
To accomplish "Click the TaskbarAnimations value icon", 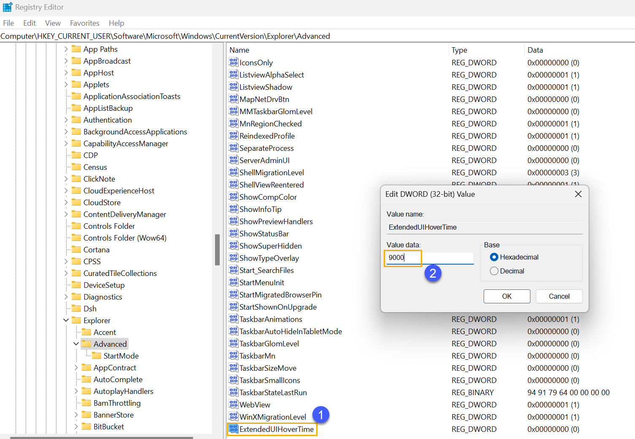I will point(234,319).
